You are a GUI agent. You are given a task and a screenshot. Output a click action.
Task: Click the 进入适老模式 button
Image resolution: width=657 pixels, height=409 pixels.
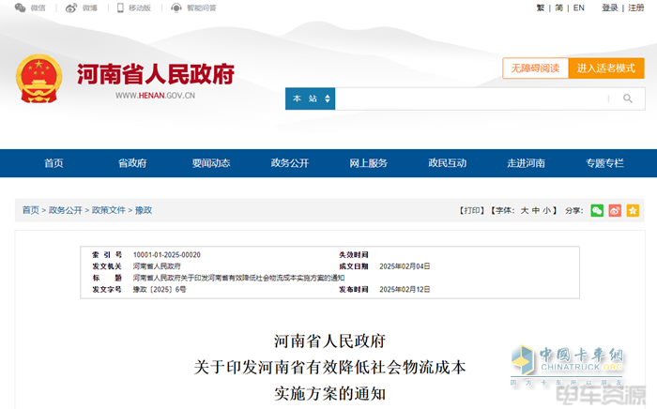pos(606,68)
